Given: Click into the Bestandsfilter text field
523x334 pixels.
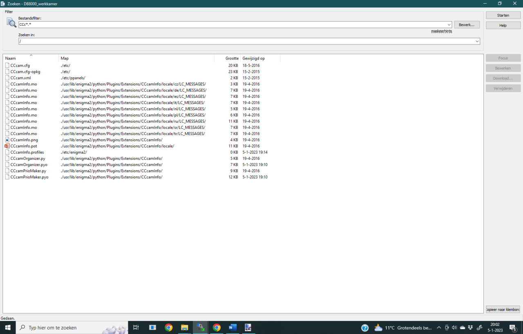Looking at the screenshot, I should coord(233,25).
